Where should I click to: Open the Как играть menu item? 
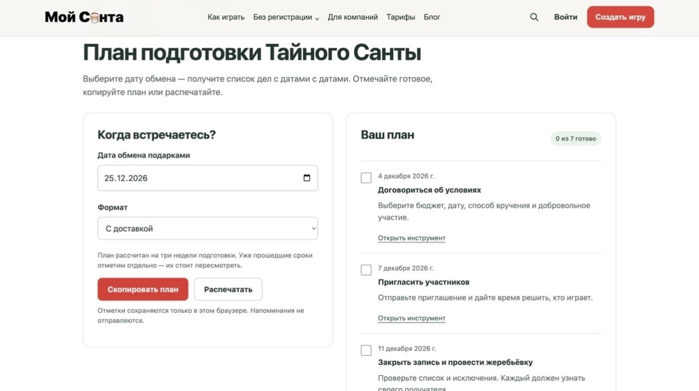[226, 17]
